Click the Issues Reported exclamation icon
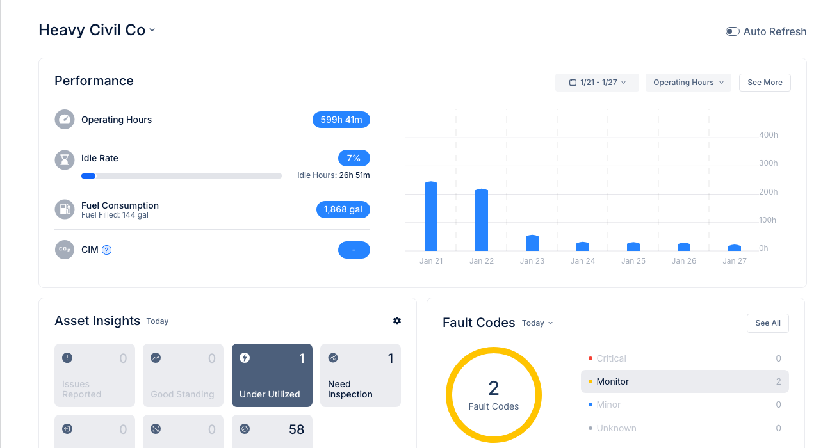Viewport: 839px width, 448px height. 67,358
